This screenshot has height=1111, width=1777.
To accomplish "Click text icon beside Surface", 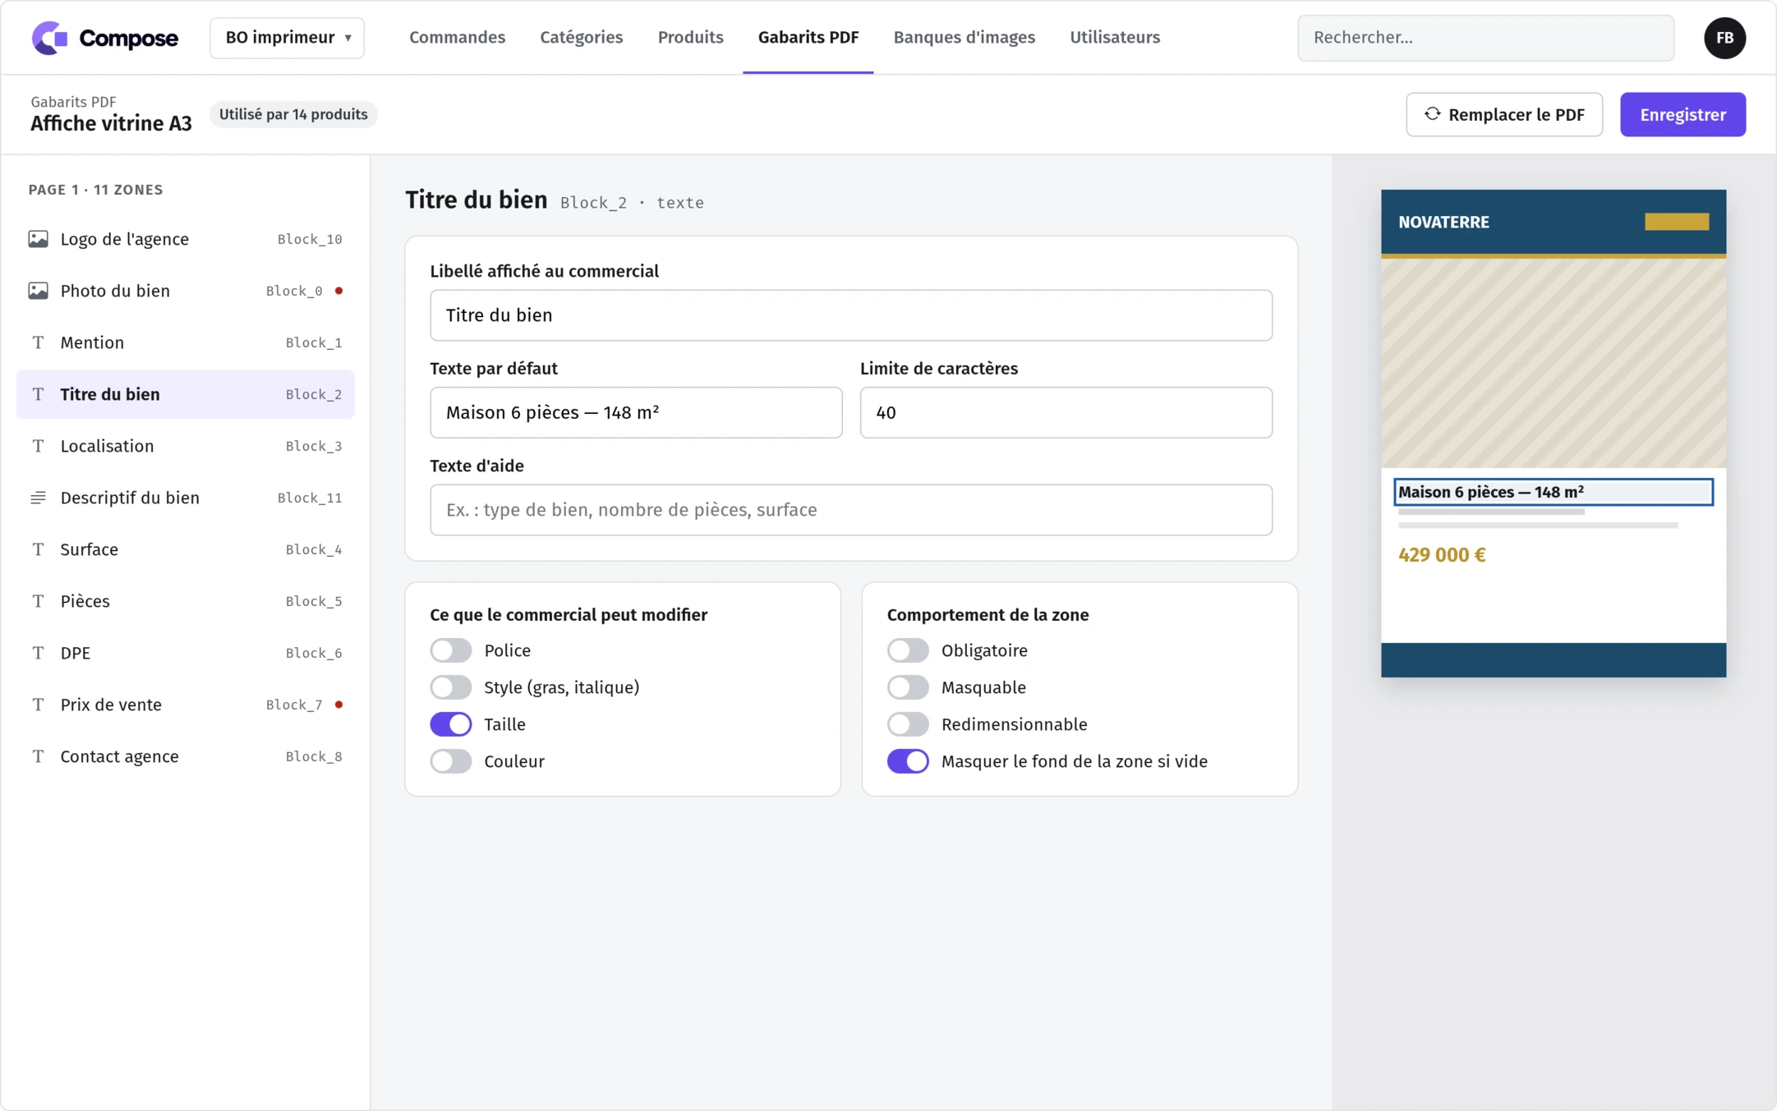I will [x=38, y=549].
